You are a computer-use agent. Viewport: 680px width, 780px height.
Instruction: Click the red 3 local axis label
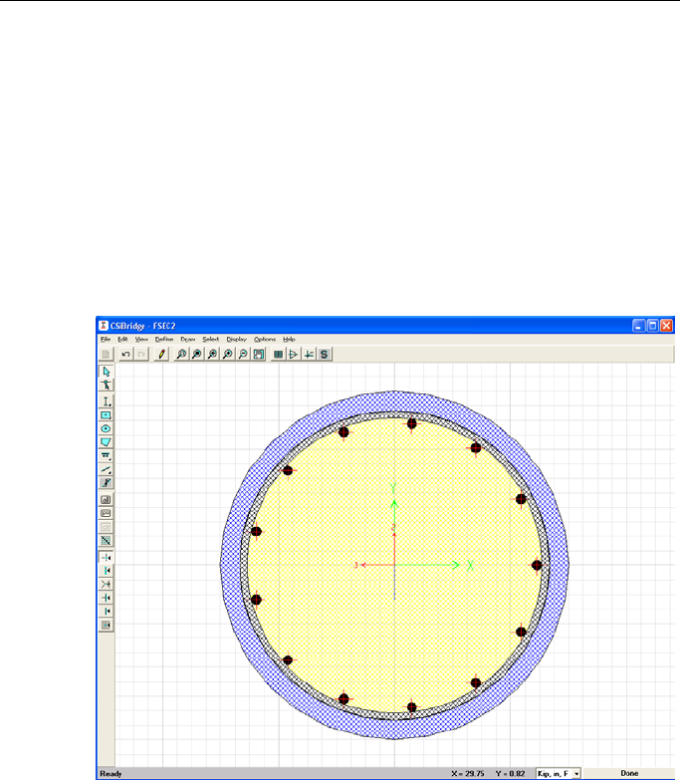pos(355,565)
